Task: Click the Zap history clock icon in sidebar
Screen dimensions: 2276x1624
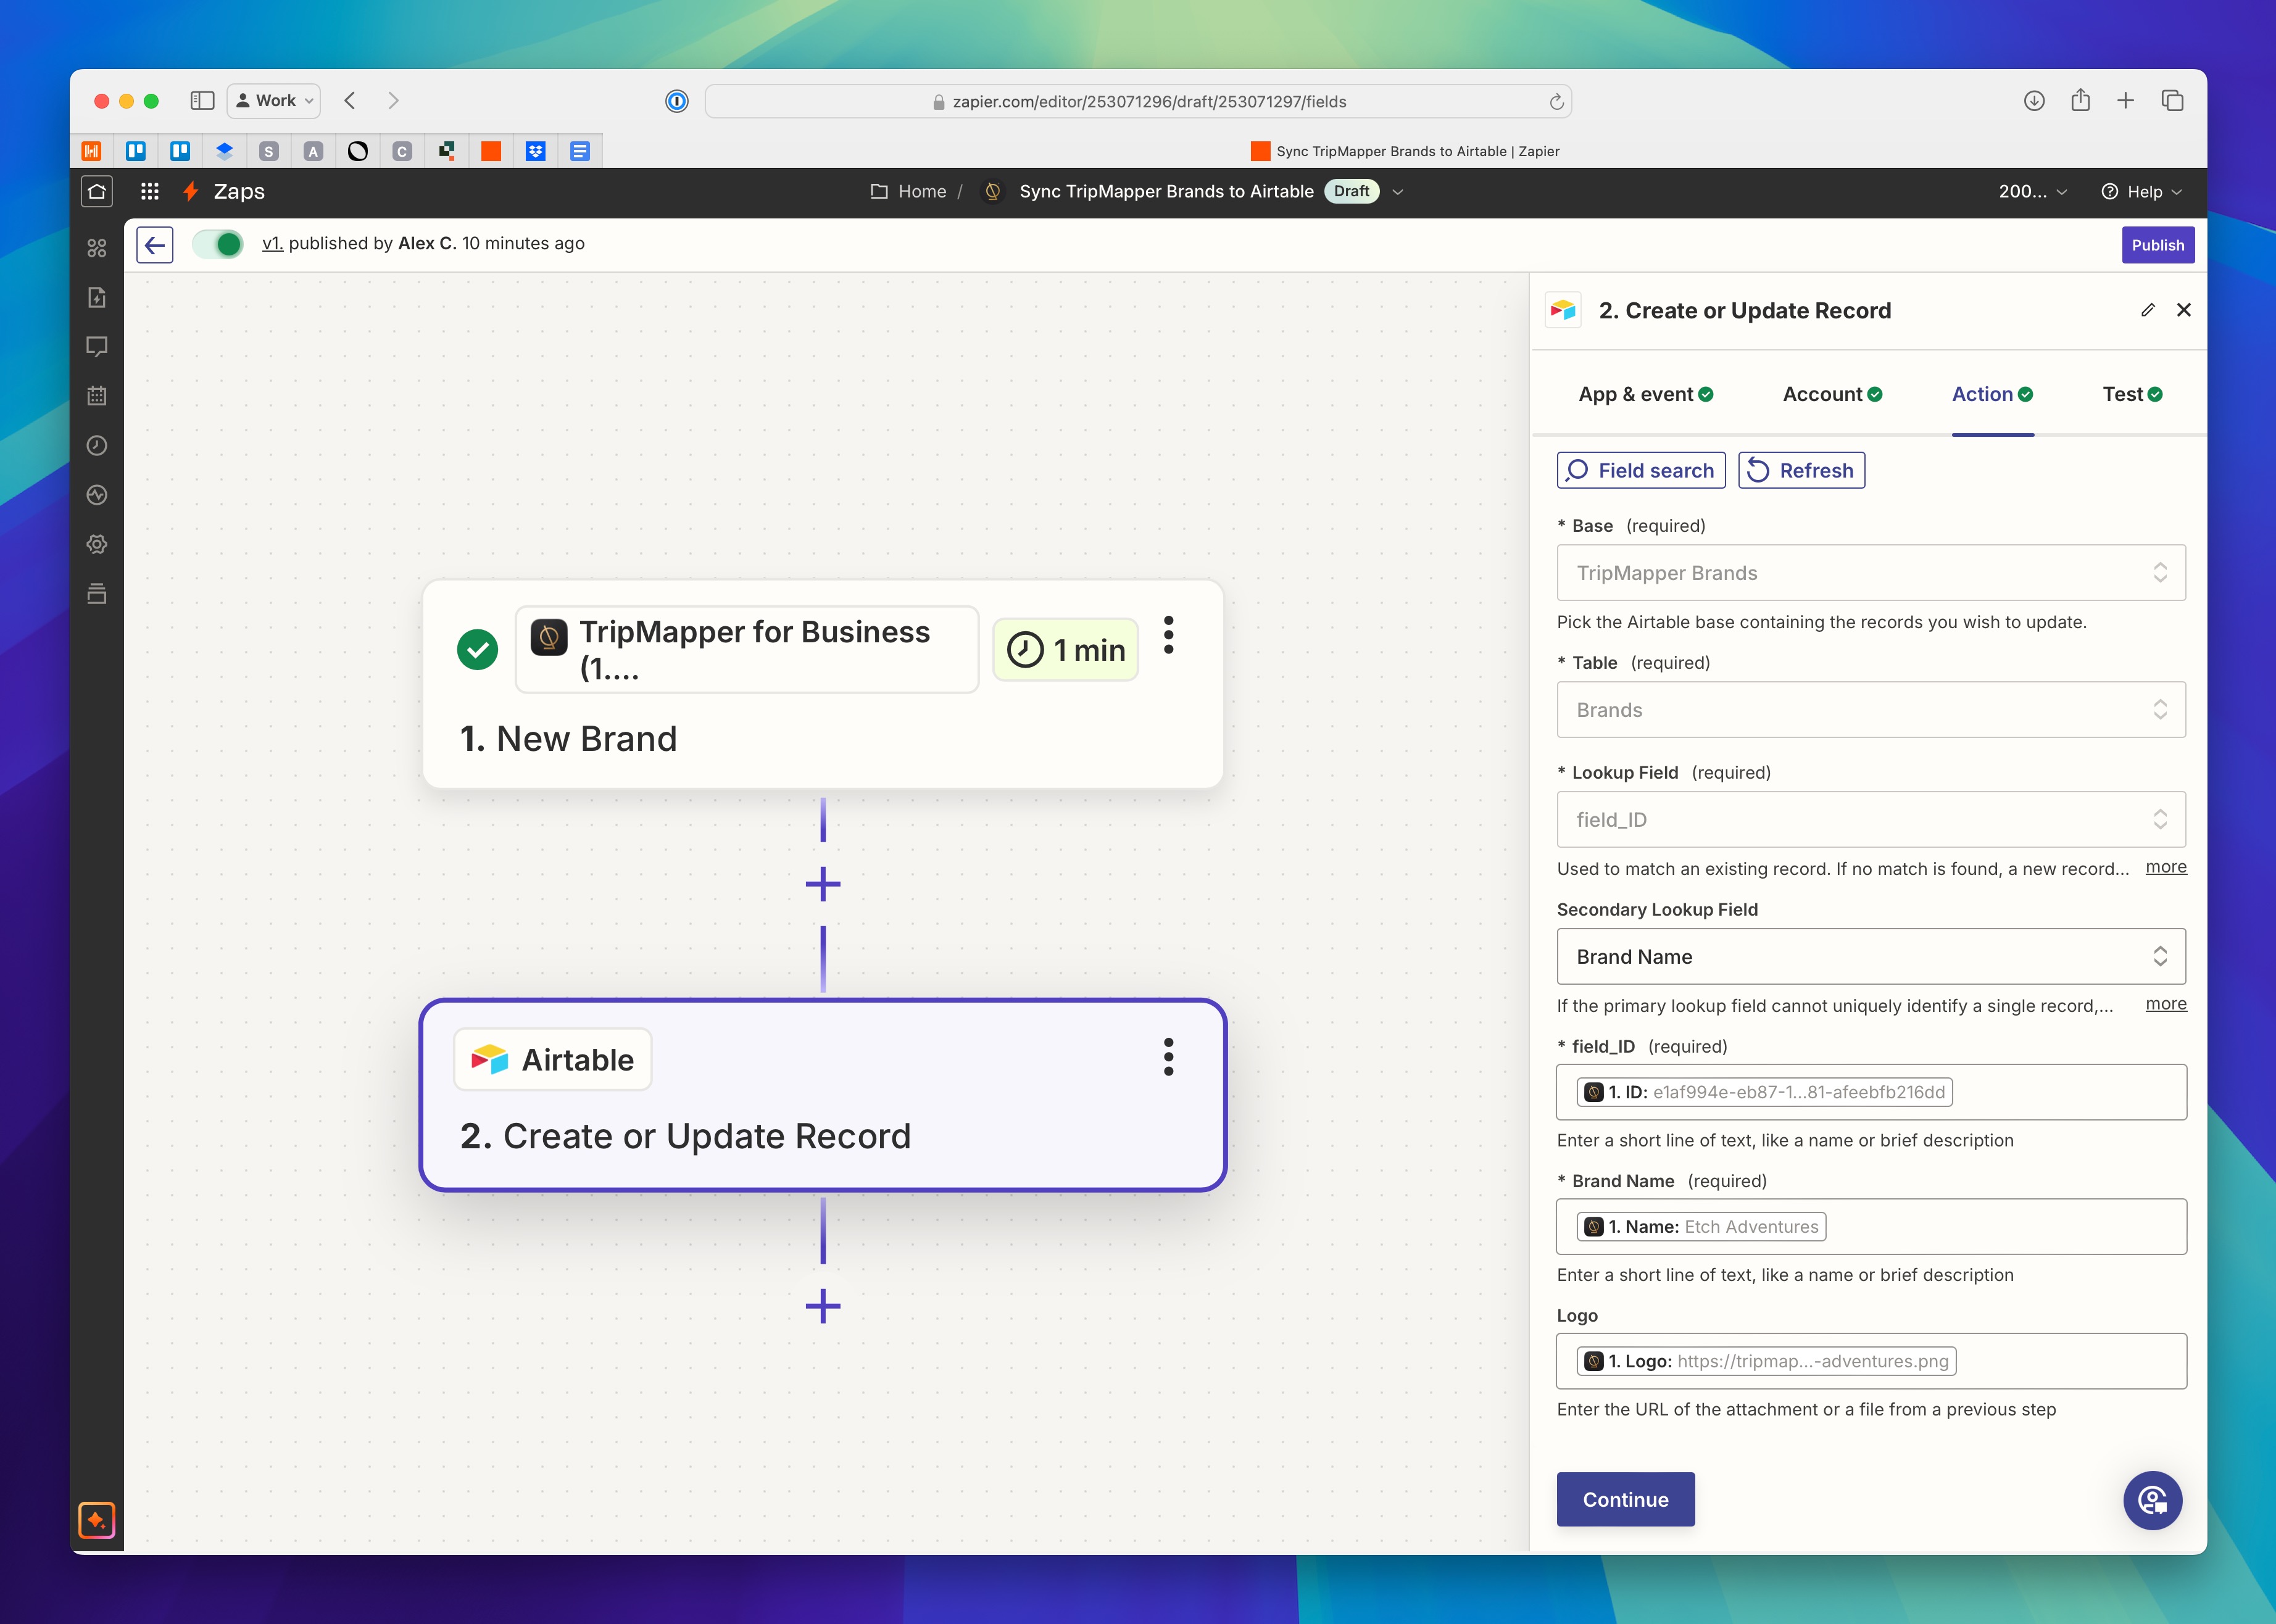Action: tap(97, 446)
